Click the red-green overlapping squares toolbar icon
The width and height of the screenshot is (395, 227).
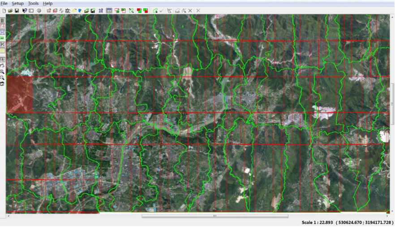tap(139, 10)
